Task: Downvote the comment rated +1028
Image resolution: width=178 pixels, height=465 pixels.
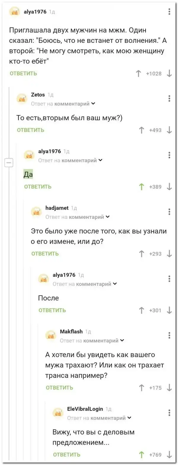Action: pos(169,73)
